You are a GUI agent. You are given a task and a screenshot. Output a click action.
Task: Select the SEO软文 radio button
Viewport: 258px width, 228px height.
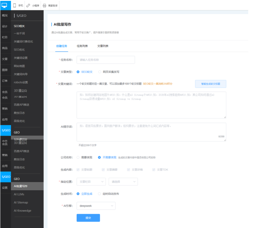[x=78, y=72]
